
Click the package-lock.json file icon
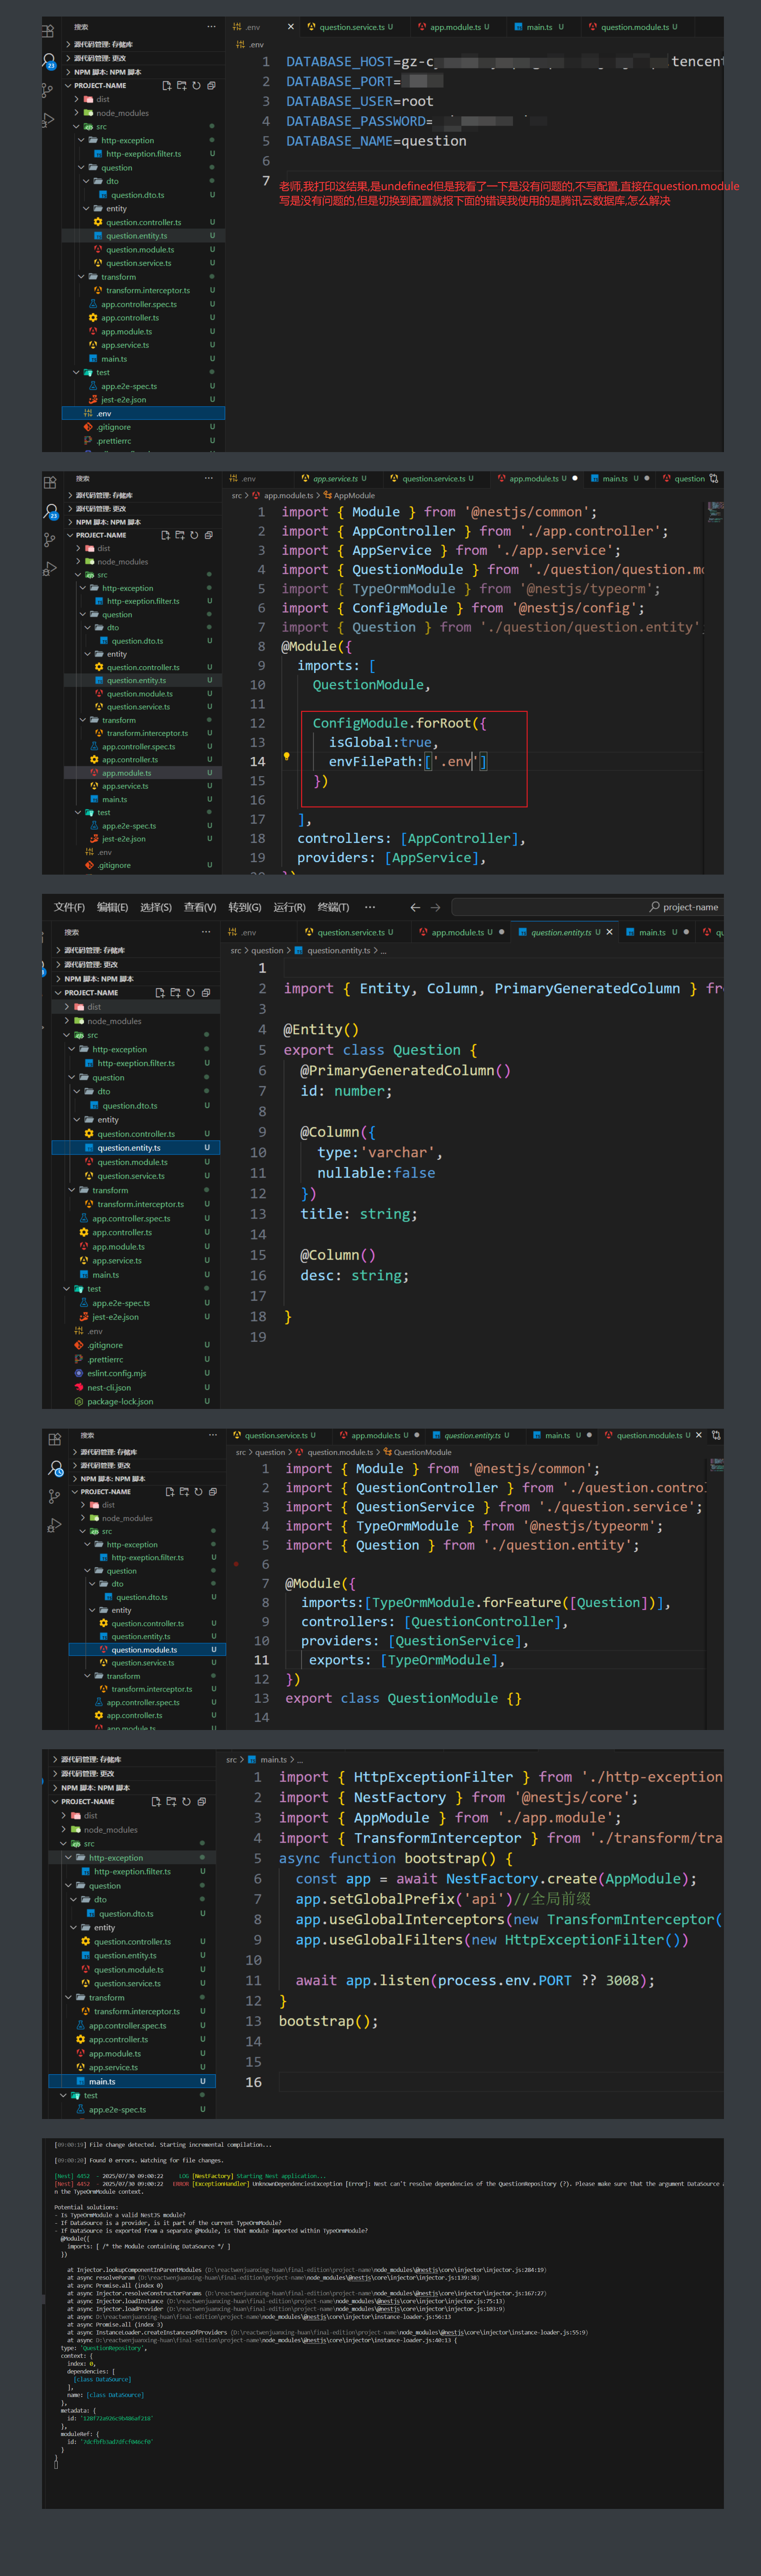(x=79, y=1401)
